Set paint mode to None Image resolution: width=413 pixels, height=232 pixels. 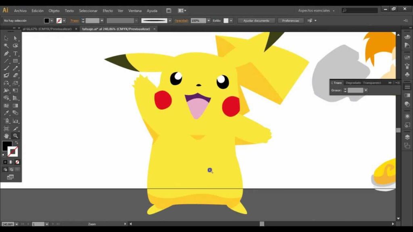point(17,162)
